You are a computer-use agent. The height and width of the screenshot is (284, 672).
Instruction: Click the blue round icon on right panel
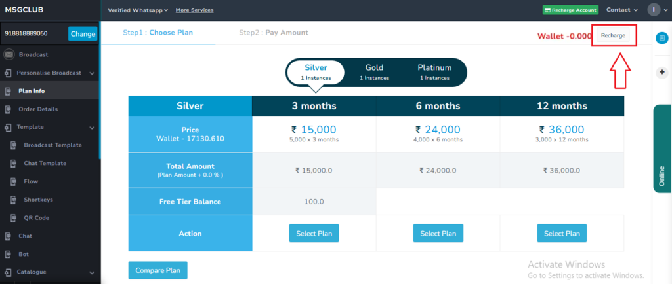tap(662, 38)
